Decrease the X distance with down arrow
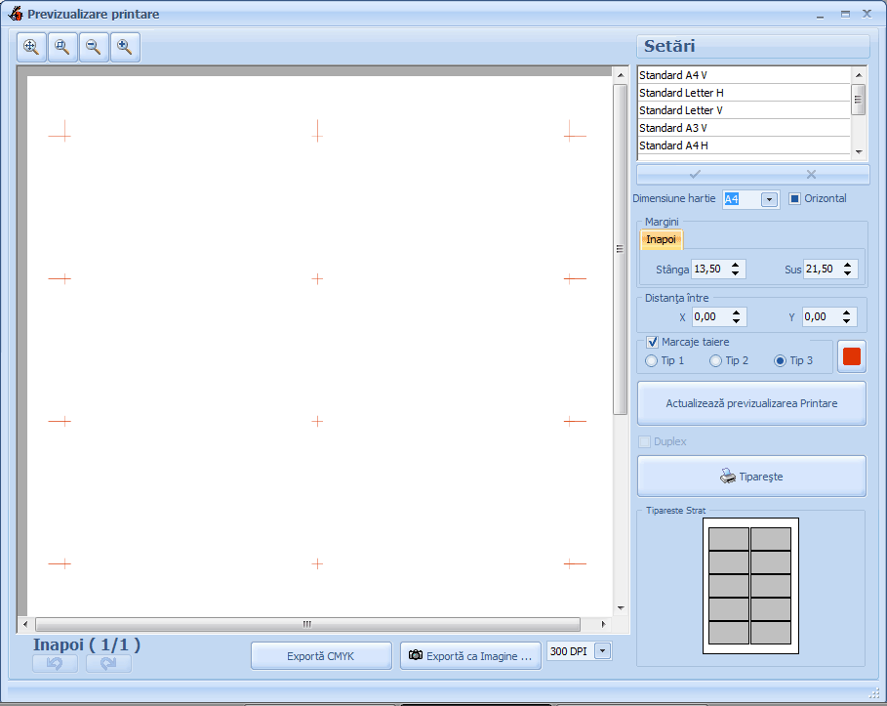 click(736, 321)
